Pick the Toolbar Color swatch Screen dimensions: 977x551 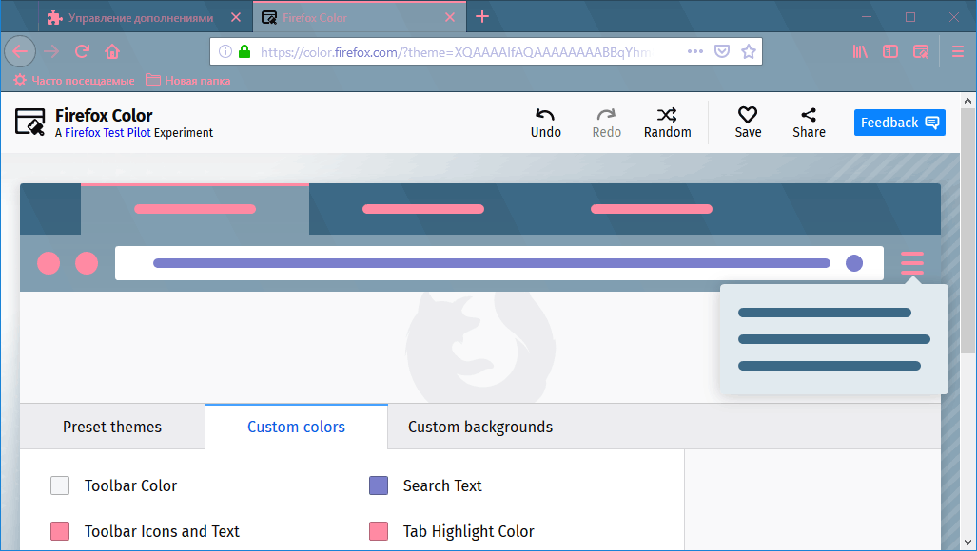[60, 485]
